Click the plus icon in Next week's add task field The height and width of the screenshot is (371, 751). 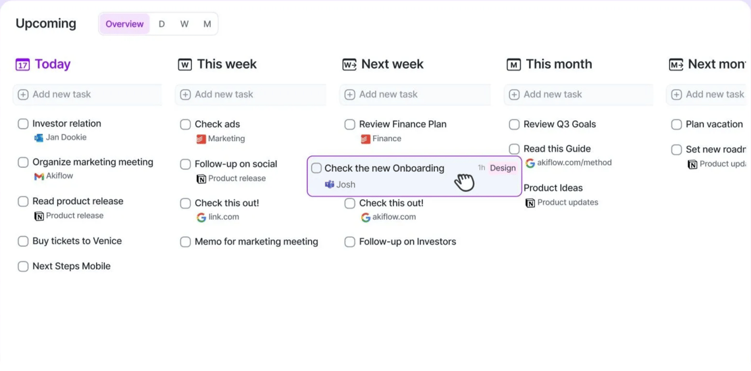pos(350,94)
